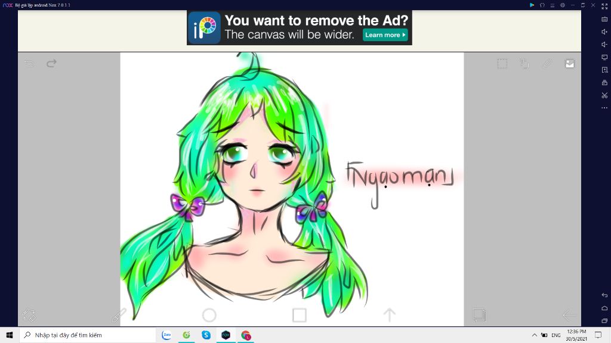Click Android home button in Nox sidebar
Image resolution: width=611 pixels, height=343 pixels.
[604, 308]
